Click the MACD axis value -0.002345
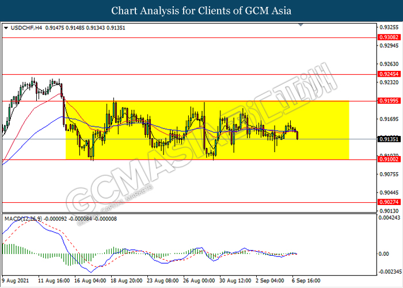This screenshot has height=288, width=403. coord(389,272)
